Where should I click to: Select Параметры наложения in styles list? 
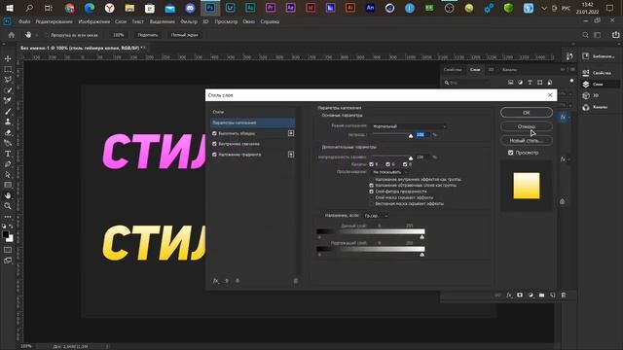[253, 122]
